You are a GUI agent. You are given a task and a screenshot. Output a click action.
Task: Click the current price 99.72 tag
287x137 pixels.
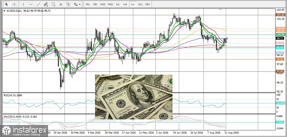pyautogui.click(x=280, y=38)
